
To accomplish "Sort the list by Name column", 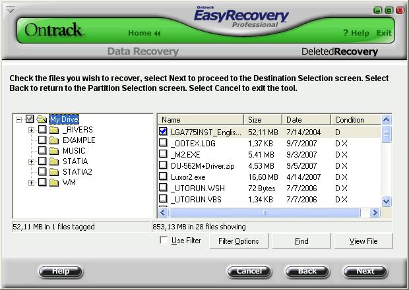I will [x=201, y=120].
